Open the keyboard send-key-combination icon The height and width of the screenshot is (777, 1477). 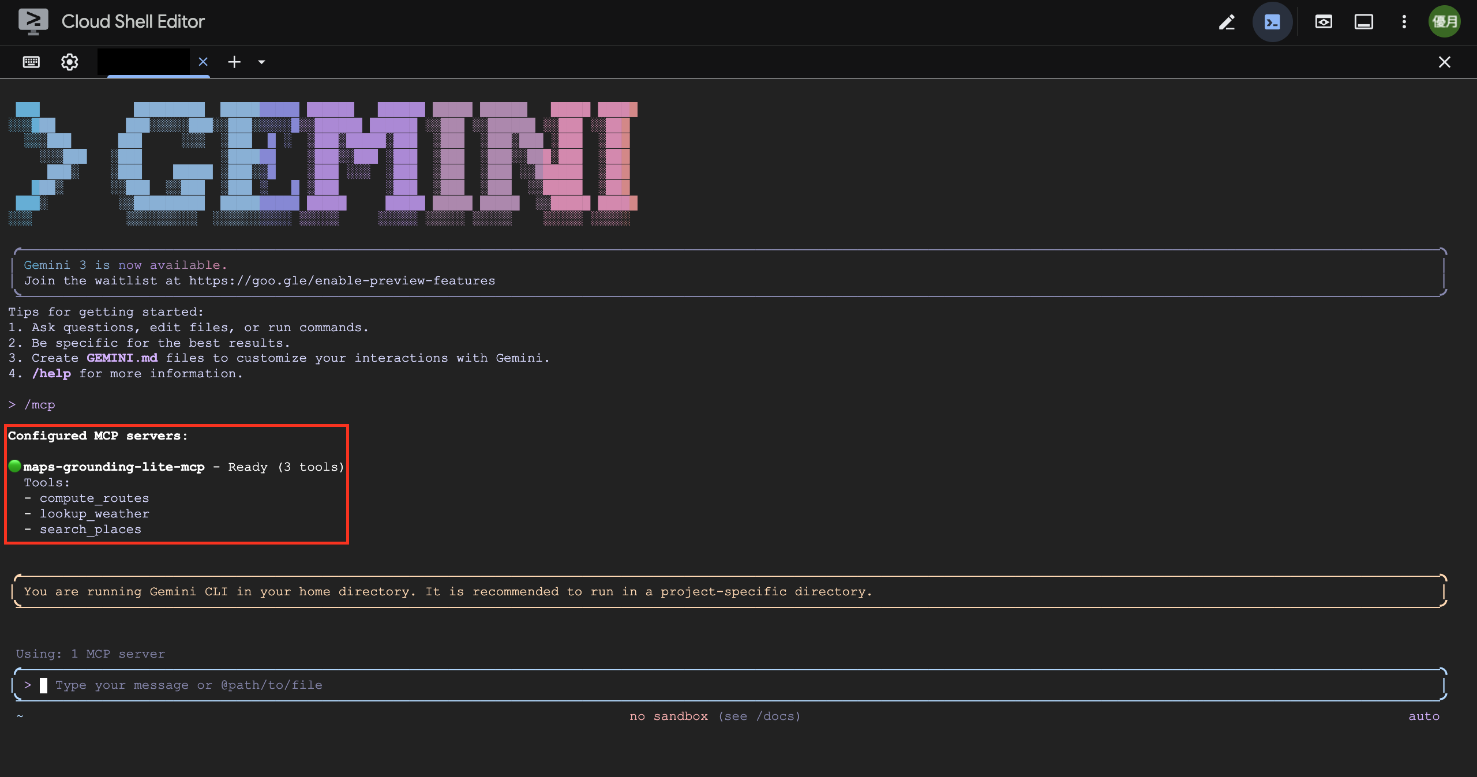[31, 62]
